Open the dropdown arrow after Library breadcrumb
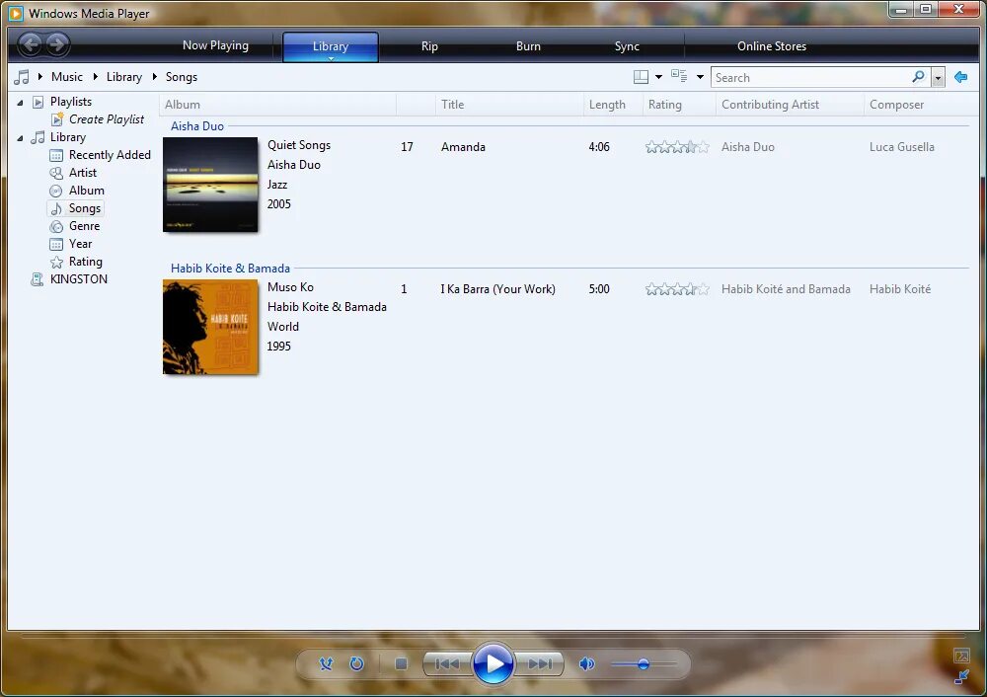Screen dimensions: 987x697 154,77
